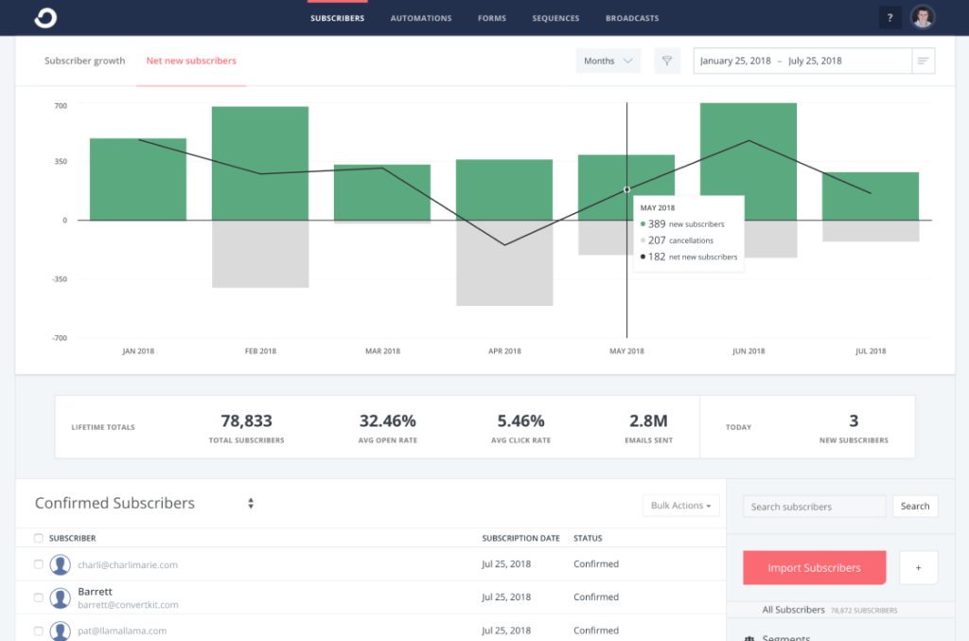Open the Bulk Actions dropdown
The height and width of the screenshot is (641, 969).
pyautogui.click(x=680, y=505)
